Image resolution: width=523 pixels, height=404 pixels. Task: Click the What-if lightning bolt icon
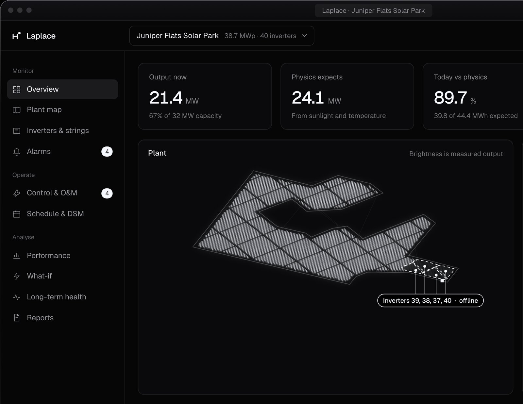tap(17, 276)
